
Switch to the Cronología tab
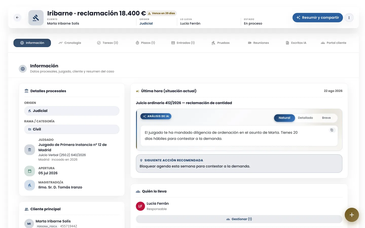(70, 43)
